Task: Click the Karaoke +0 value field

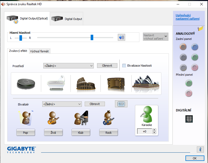Action: click(x=145, y=131)
